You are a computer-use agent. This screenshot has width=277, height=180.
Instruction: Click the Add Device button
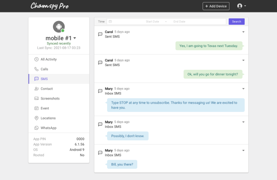point(216,6)
